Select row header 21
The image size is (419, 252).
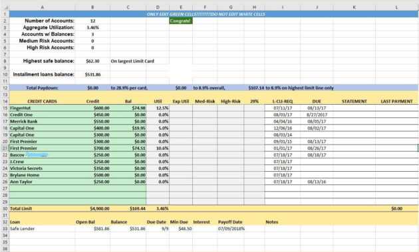pyautogui.click(x=5, y=148)
